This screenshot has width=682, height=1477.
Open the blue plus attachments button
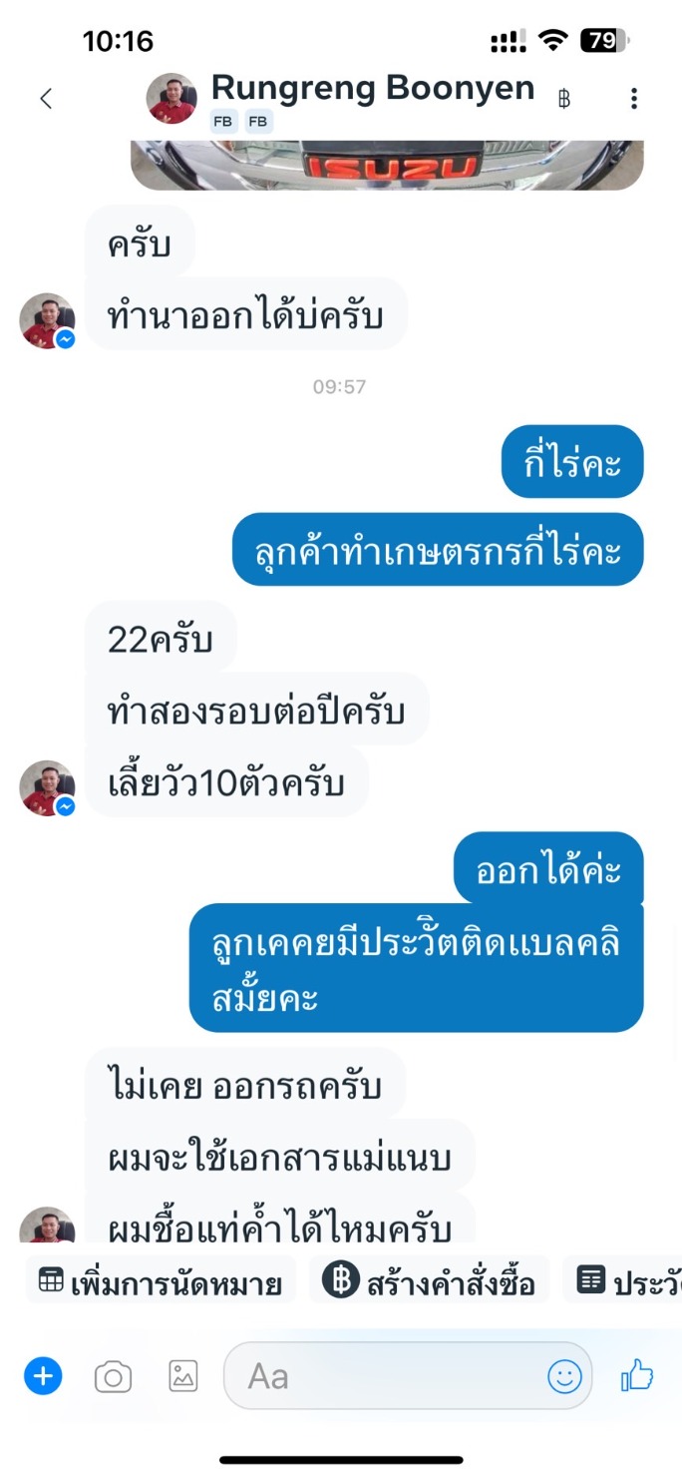43,1377
